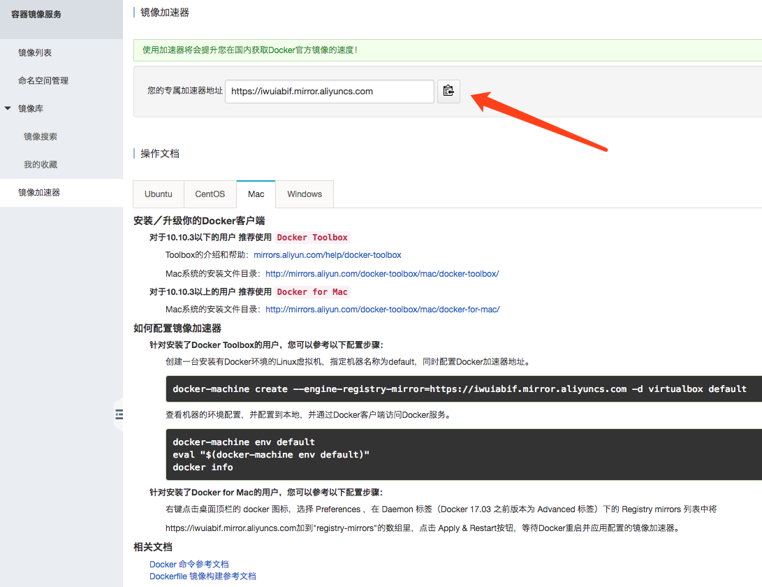The width and height of the screenshot is (762, 587).
Task: Click the green 使用加速器 notice banner text
Action: pyautogui.click(x=250, y=50)
